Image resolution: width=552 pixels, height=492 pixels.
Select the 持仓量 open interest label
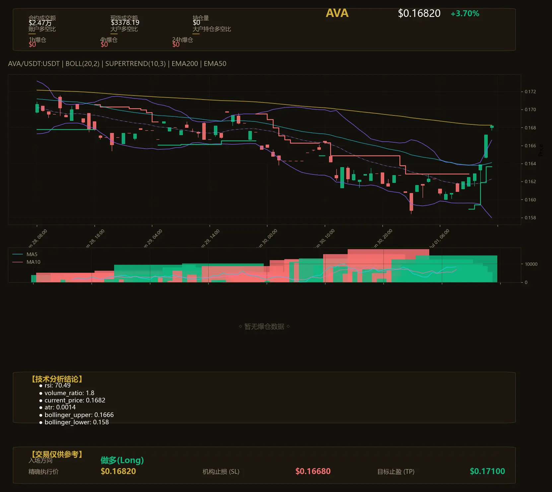tap(201, 18)
